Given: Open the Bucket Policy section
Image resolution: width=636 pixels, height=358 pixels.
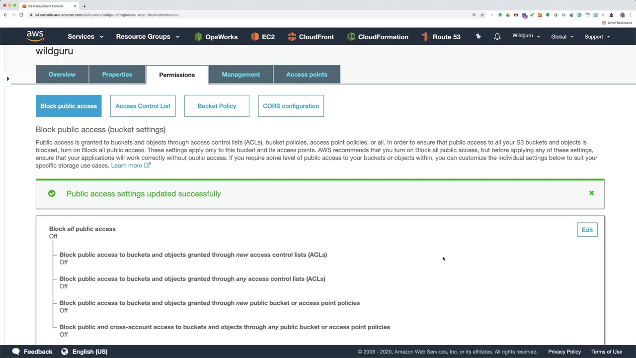Looking at the screenshot, I should [217, 106].
